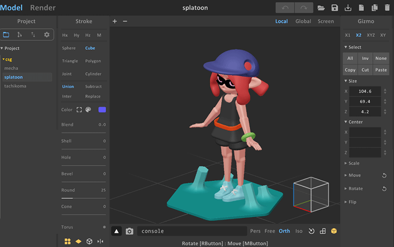Click the Cut button
The image size is (394, 247).
[365, 70]
